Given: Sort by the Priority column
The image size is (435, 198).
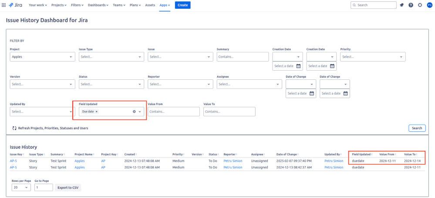Looking at the screenshot, I should [179, 154].
